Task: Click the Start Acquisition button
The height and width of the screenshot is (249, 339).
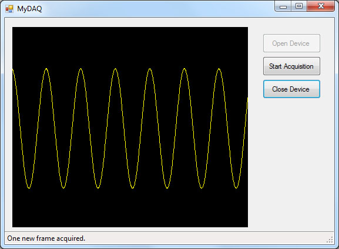Action: pos(291,66)
